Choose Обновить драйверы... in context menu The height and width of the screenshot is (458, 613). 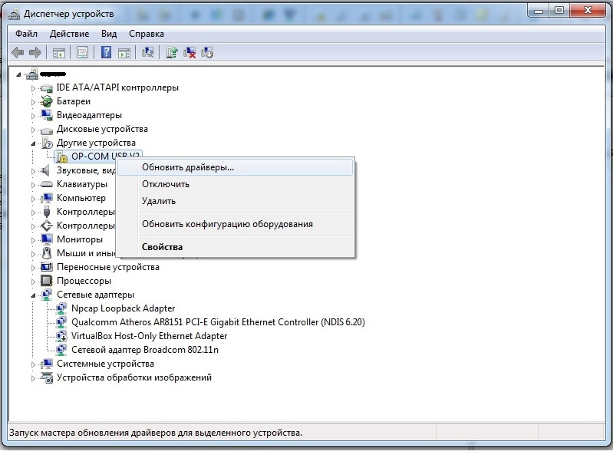point(236,167)
